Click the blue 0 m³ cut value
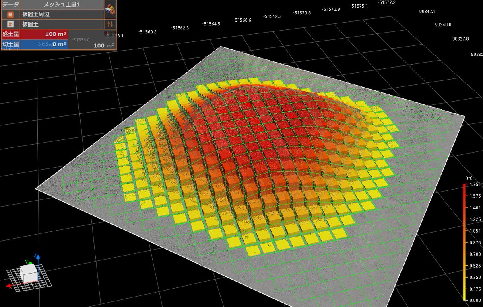Viewport: 483px width, 307px height. pyautogui.click(x=59, y=44)
